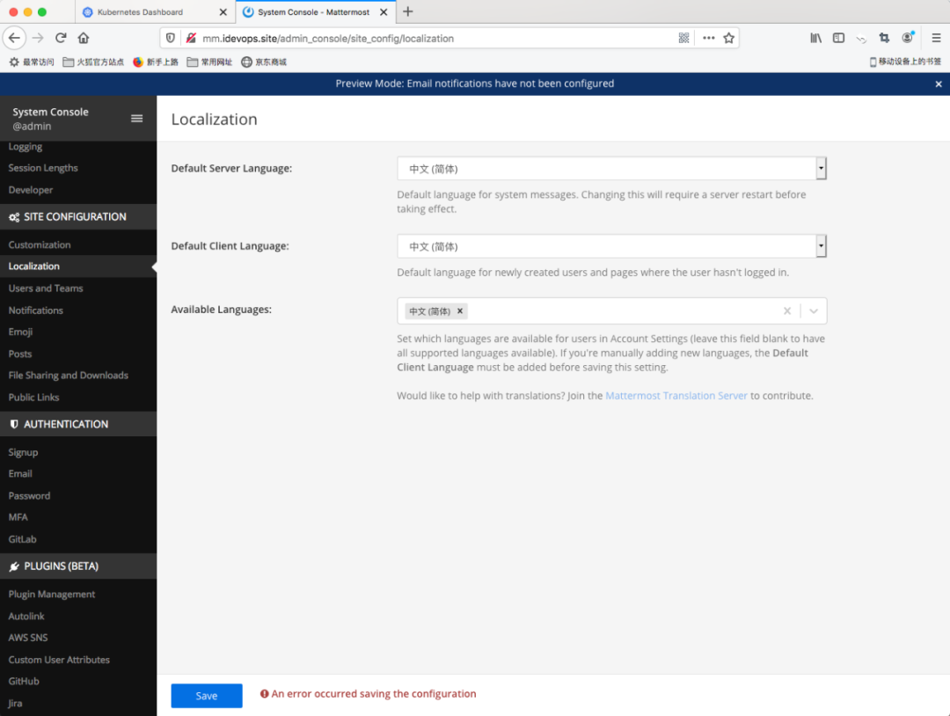Open Customization in sidebar
The image size is (950, 716).
pyautogui.click(x=40, y=245)
